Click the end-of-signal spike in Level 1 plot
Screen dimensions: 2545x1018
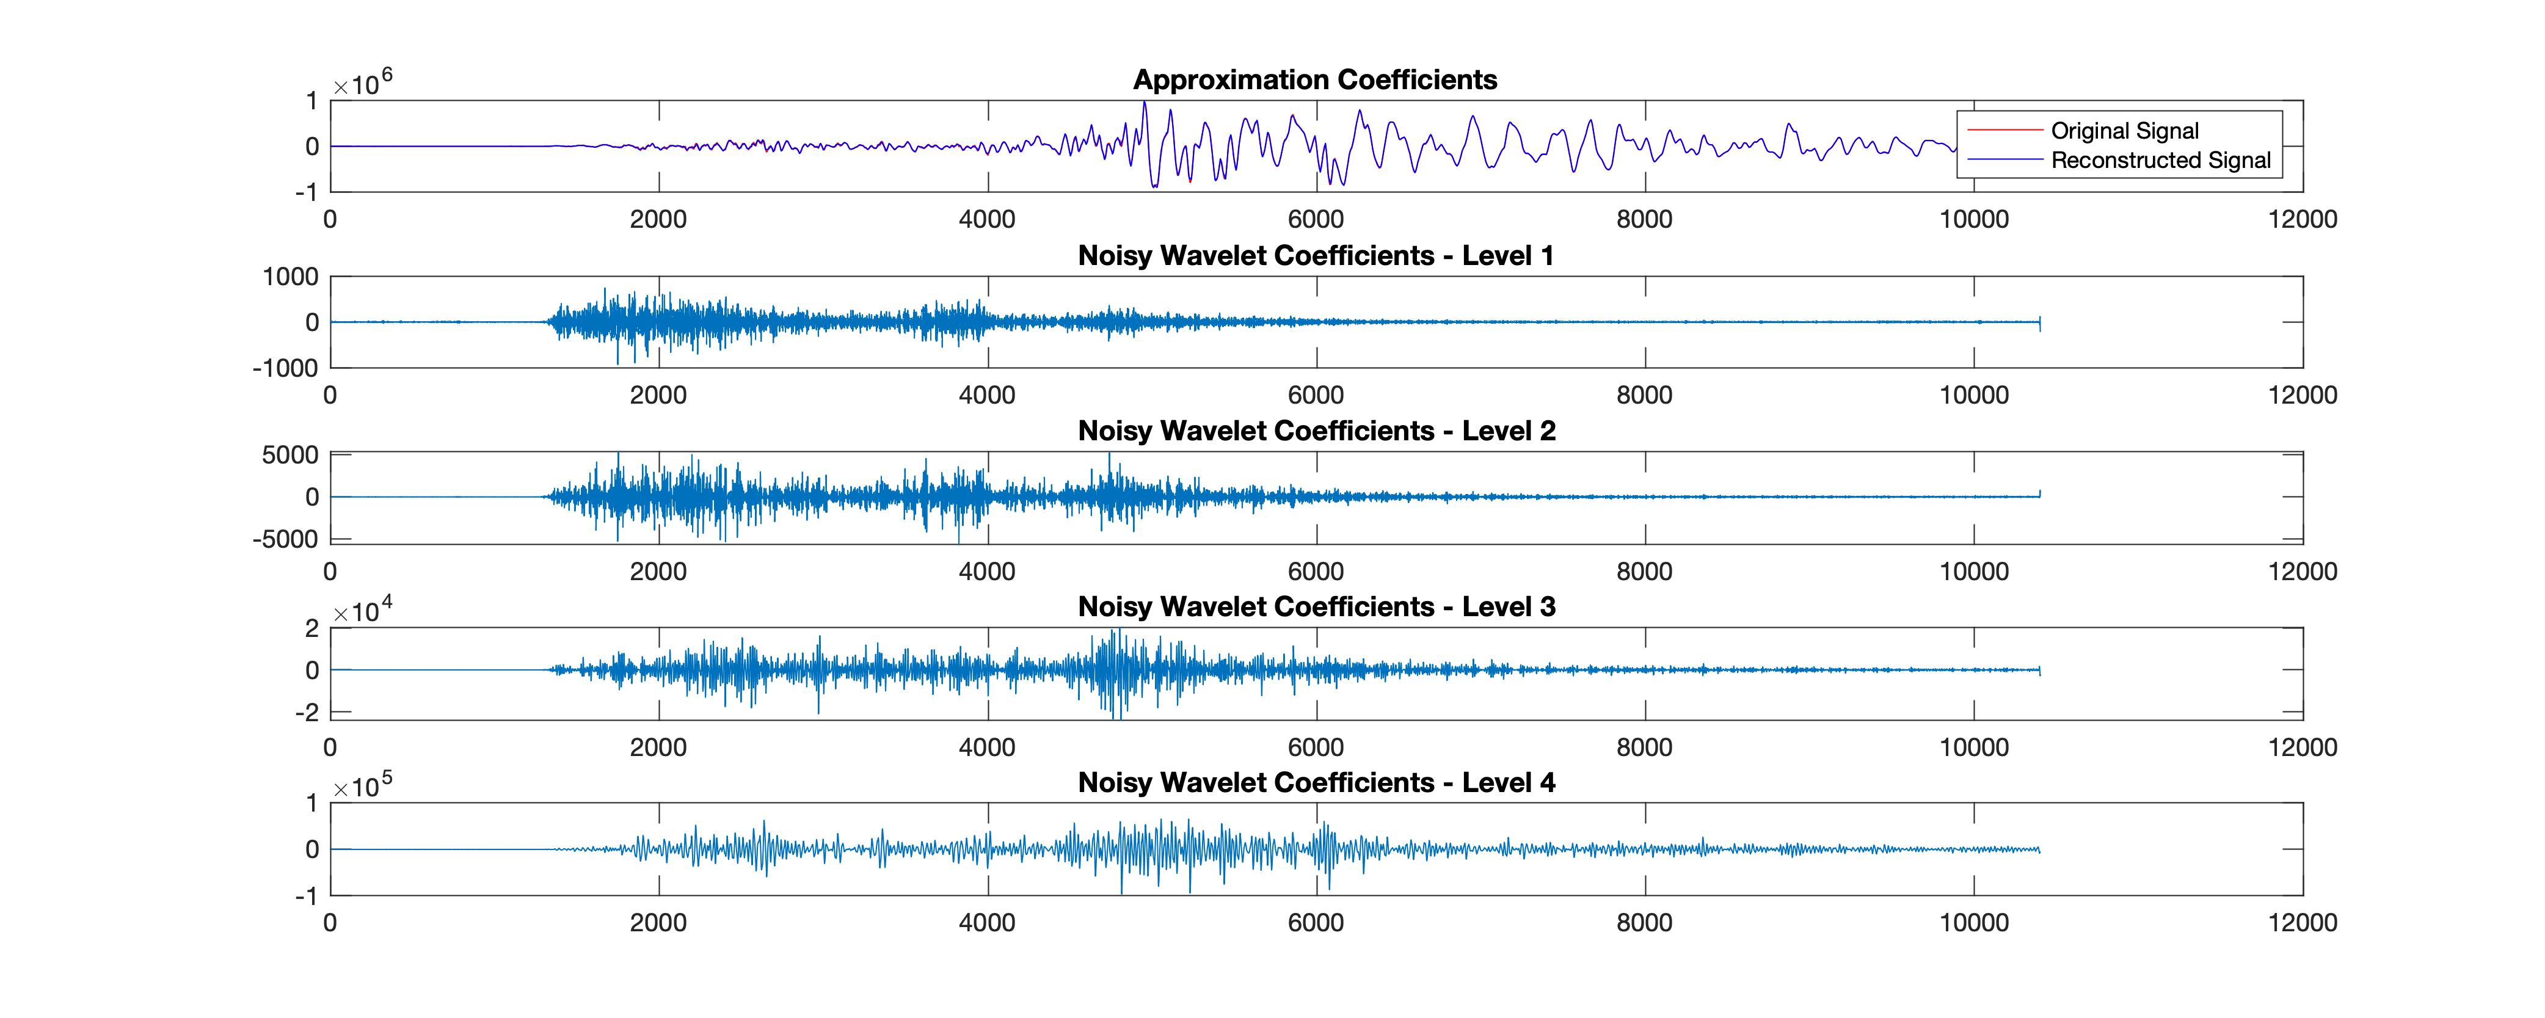click(x=2039, y=322)
